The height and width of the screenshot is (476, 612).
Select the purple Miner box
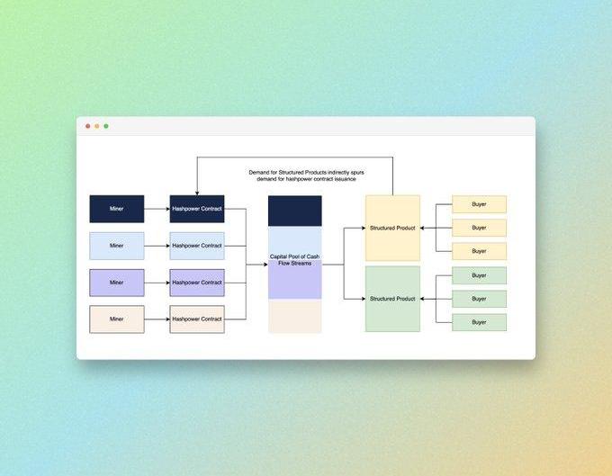(x=117, y=283)
